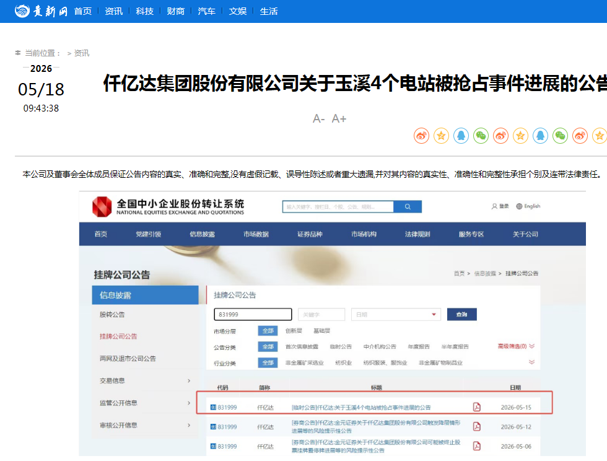Filter by 创新层 market tier
This screenshot has height=461, width=607.
[294, 331]
